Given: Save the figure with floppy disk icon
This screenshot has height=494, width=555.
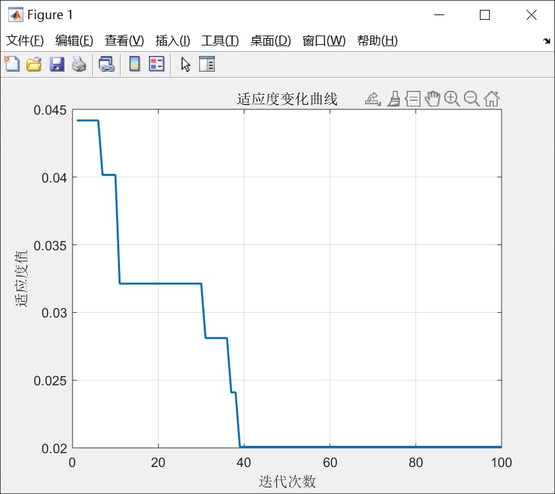Looking at the screenshot, I should (57, 65).
